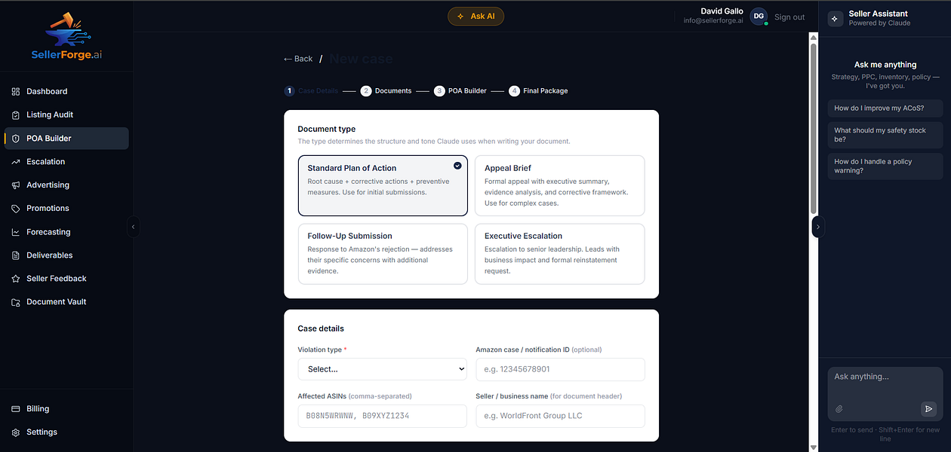
Task: Click Case Details step 1
Action: 311,90
